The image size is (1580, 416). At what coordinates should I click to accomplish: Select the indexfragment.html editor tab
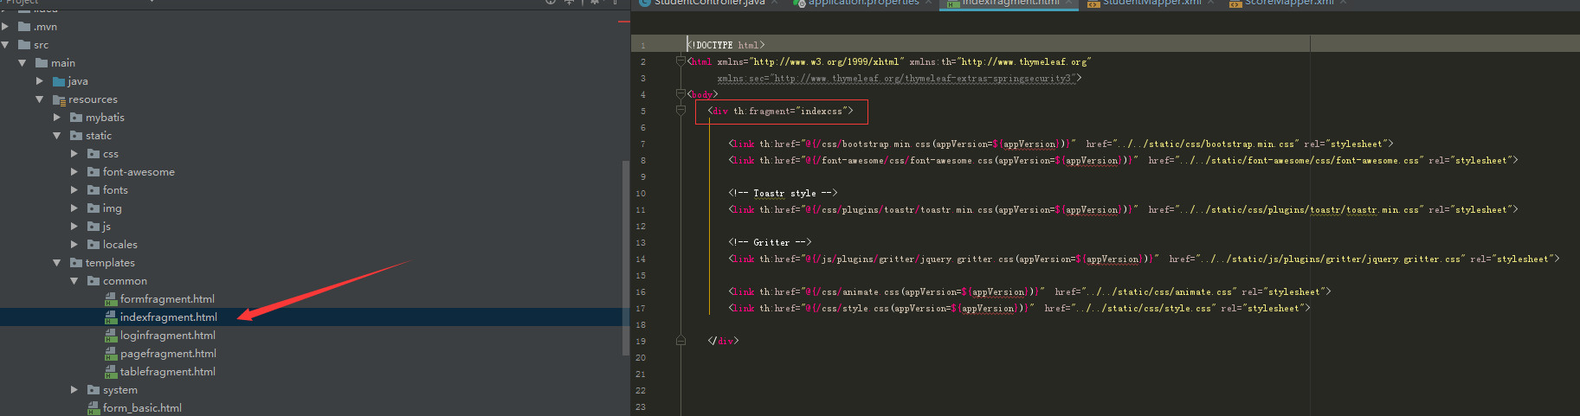1010,3
